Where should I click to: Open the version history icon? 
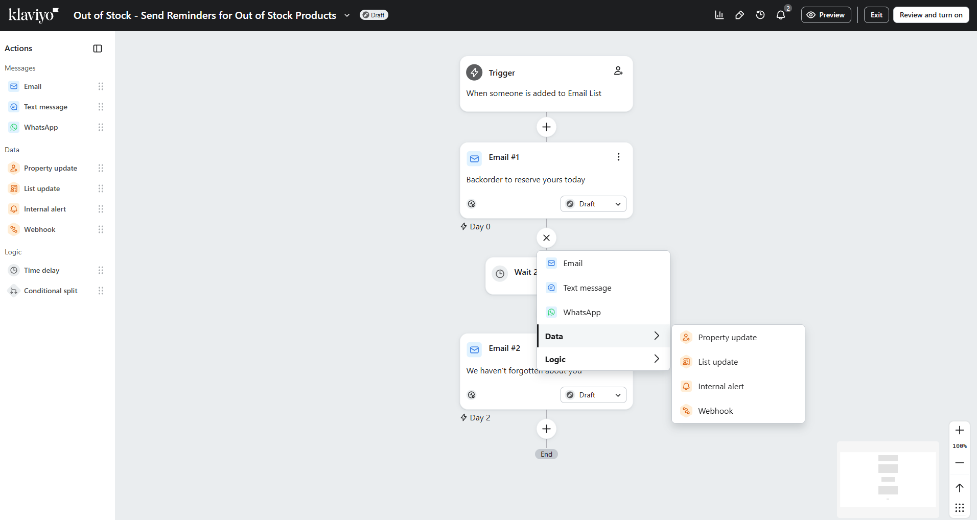760,15
